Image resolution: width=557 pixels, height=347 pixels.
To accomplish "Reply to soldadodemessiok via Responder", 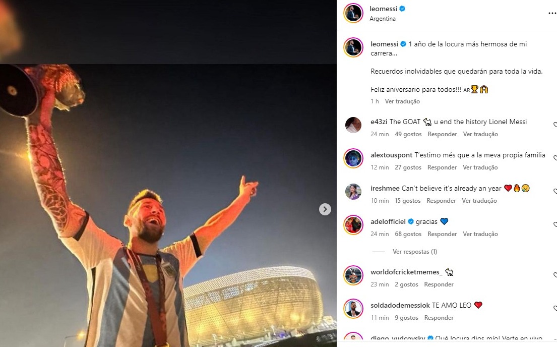I will point(439,318).
